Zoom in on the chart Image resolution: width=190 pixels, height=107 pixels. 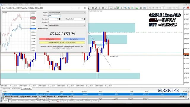125,8
